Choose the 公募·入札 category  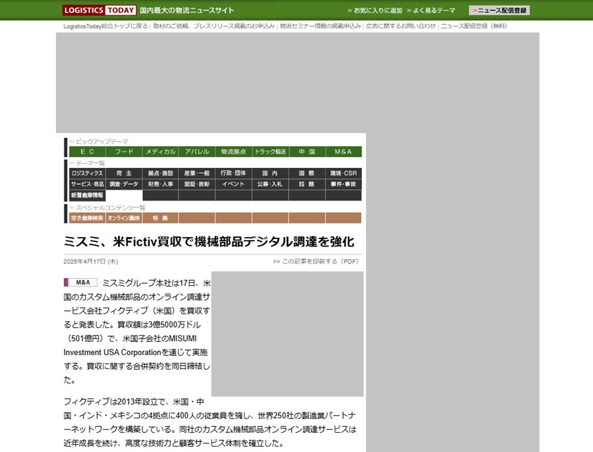[270, 184]
